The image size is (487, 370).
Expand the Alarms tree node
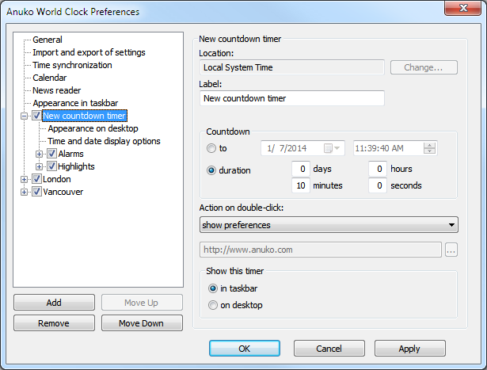coord(40,154)
